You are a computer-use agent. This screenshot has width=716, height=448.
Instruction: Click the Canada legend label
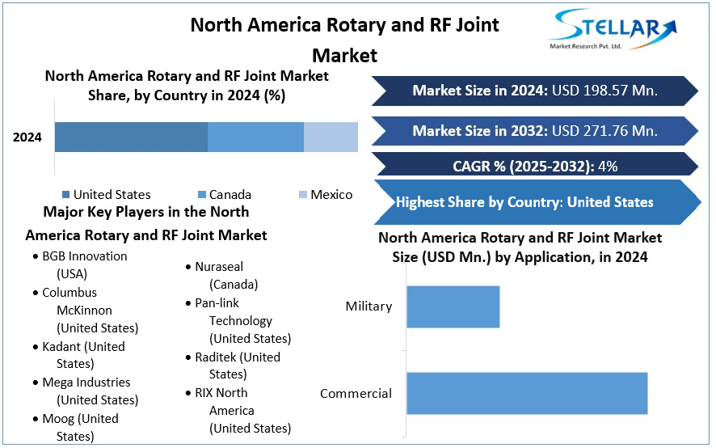(230, 195)
